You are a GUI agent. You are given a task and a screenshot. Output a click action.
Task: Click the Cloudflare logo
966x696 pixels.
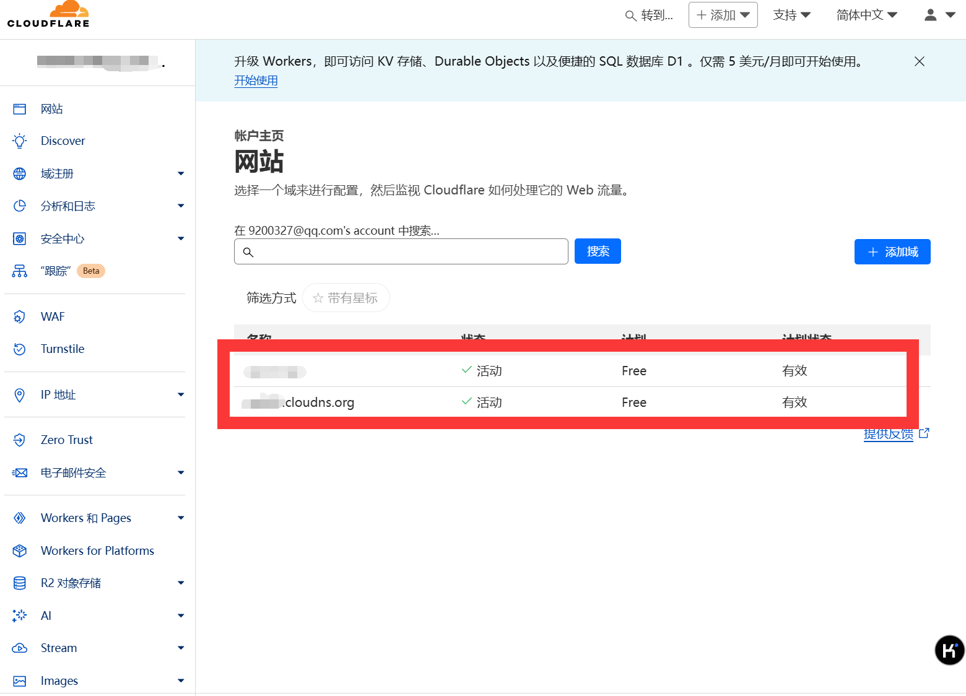coord(48,14)
